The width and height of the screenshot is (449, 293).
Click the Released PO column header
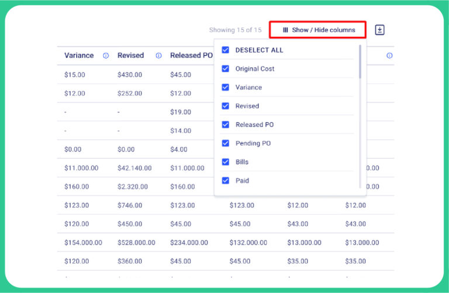click(191, 56)
